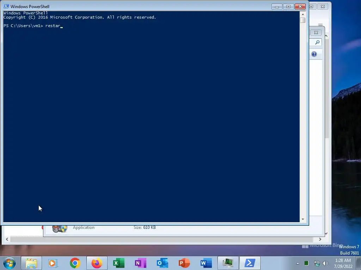Screen dimensions: 361x270
Task: Launch Outlook from the taskbar
Action: (x=162, y=263)
